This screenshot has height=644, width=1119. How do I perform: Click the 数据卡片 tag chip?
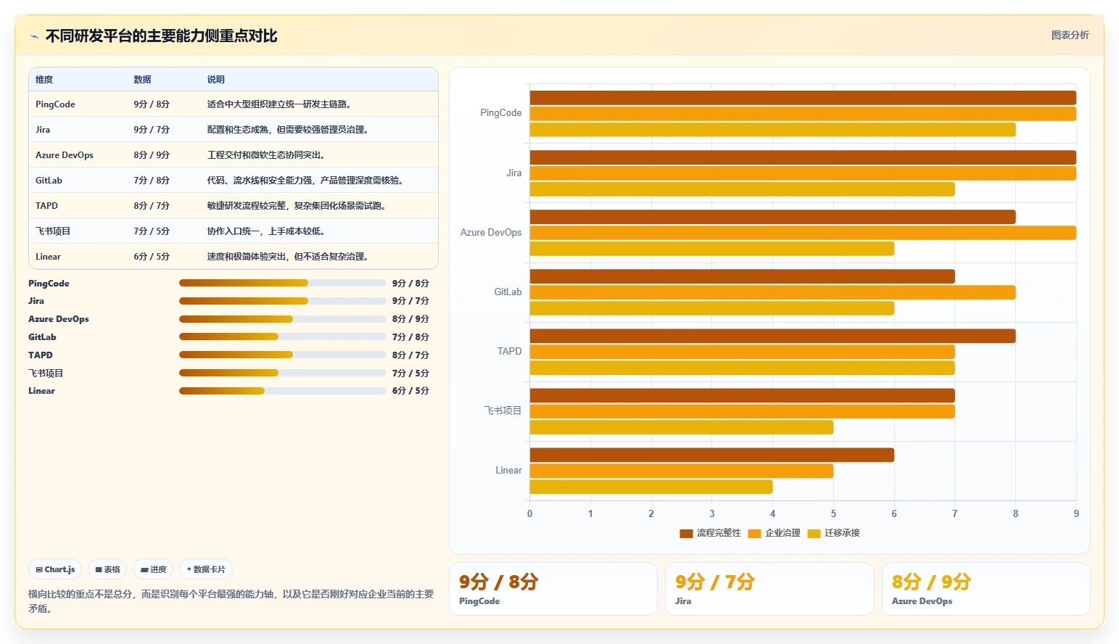coord(206,569)
